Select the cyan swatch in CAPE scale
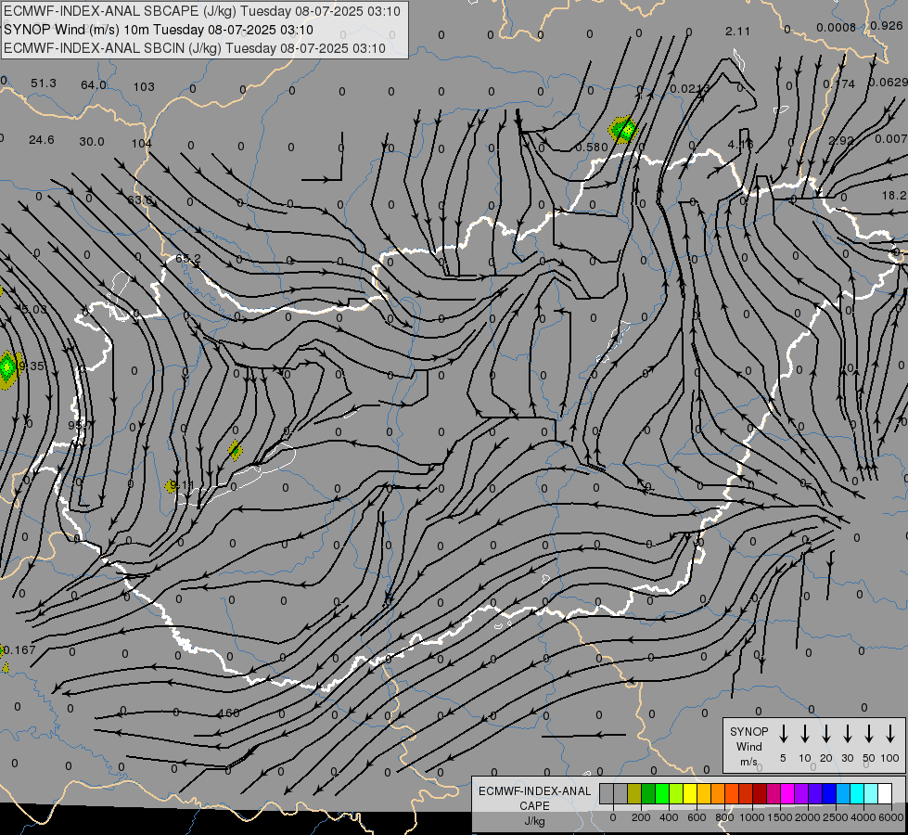 click(x=856, y=793)
